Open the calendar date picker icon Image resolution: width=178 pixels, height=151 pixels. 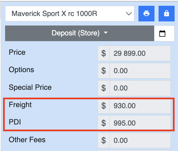pos(162,33)
